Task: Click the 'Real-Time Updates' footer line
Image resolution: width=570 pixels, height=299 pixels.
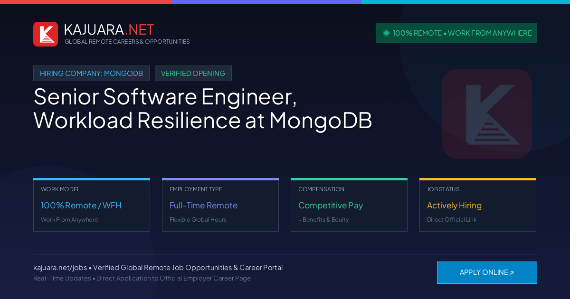Action: click(142, 278)
